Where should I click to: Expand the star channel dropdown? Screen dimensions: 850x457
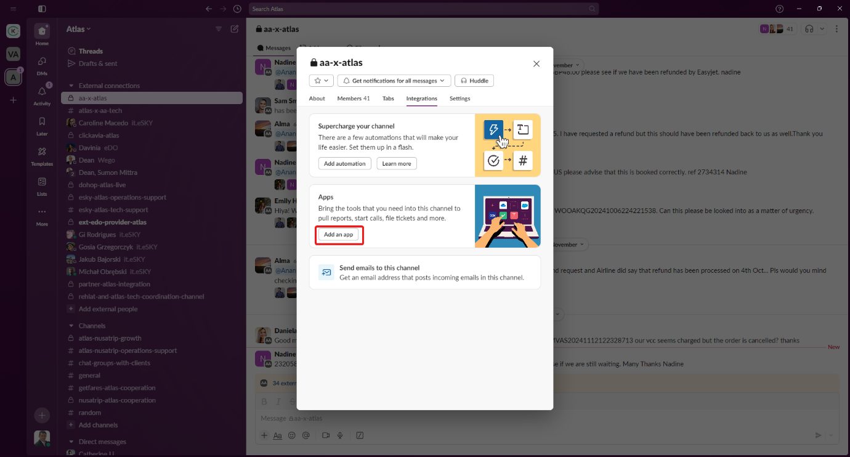pyautogui.click(x=321, y=81)
